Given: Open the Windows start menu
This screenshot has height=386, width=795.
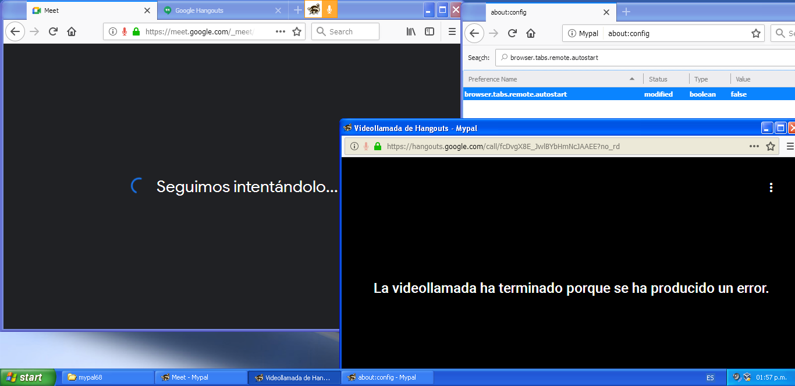Looking at the screenshot, I should click(x=27, y=377).
